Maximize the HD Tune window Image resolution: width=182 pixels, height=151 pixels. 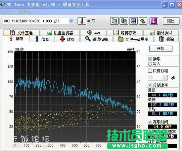(x=172, y=5)
